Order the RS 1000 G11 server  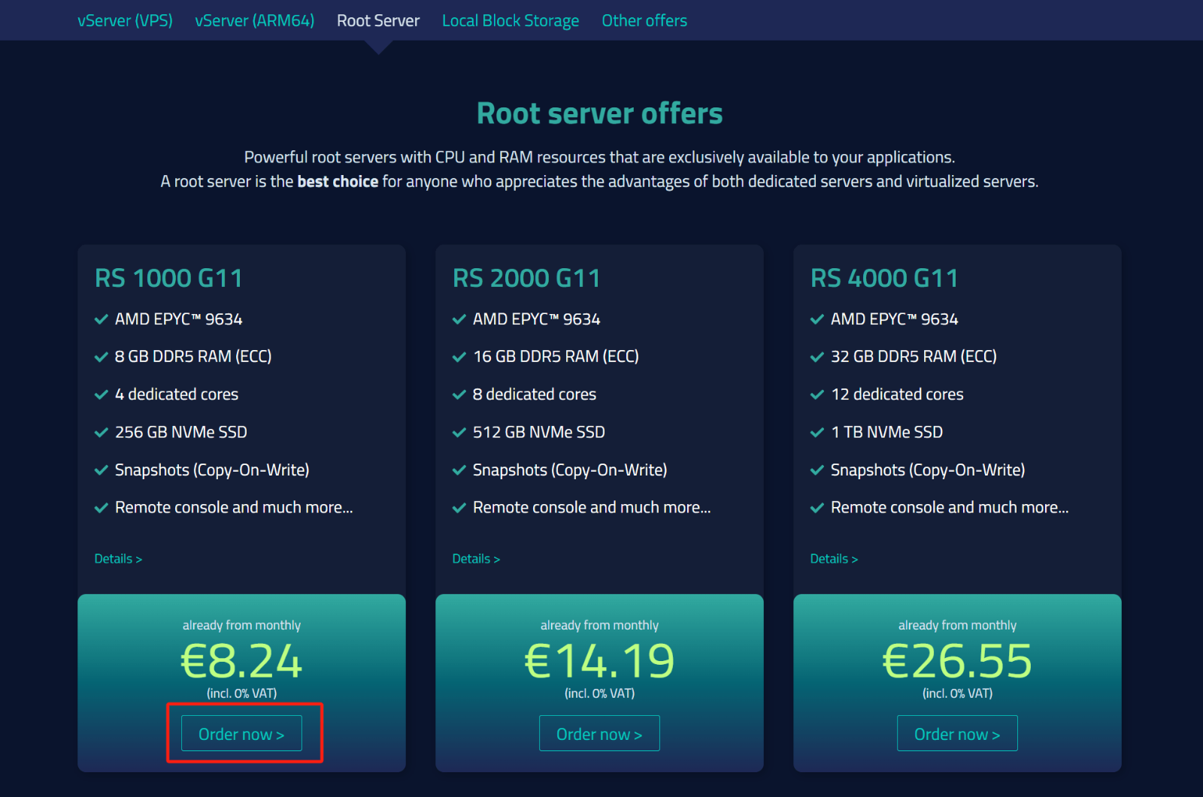[241, 734]
